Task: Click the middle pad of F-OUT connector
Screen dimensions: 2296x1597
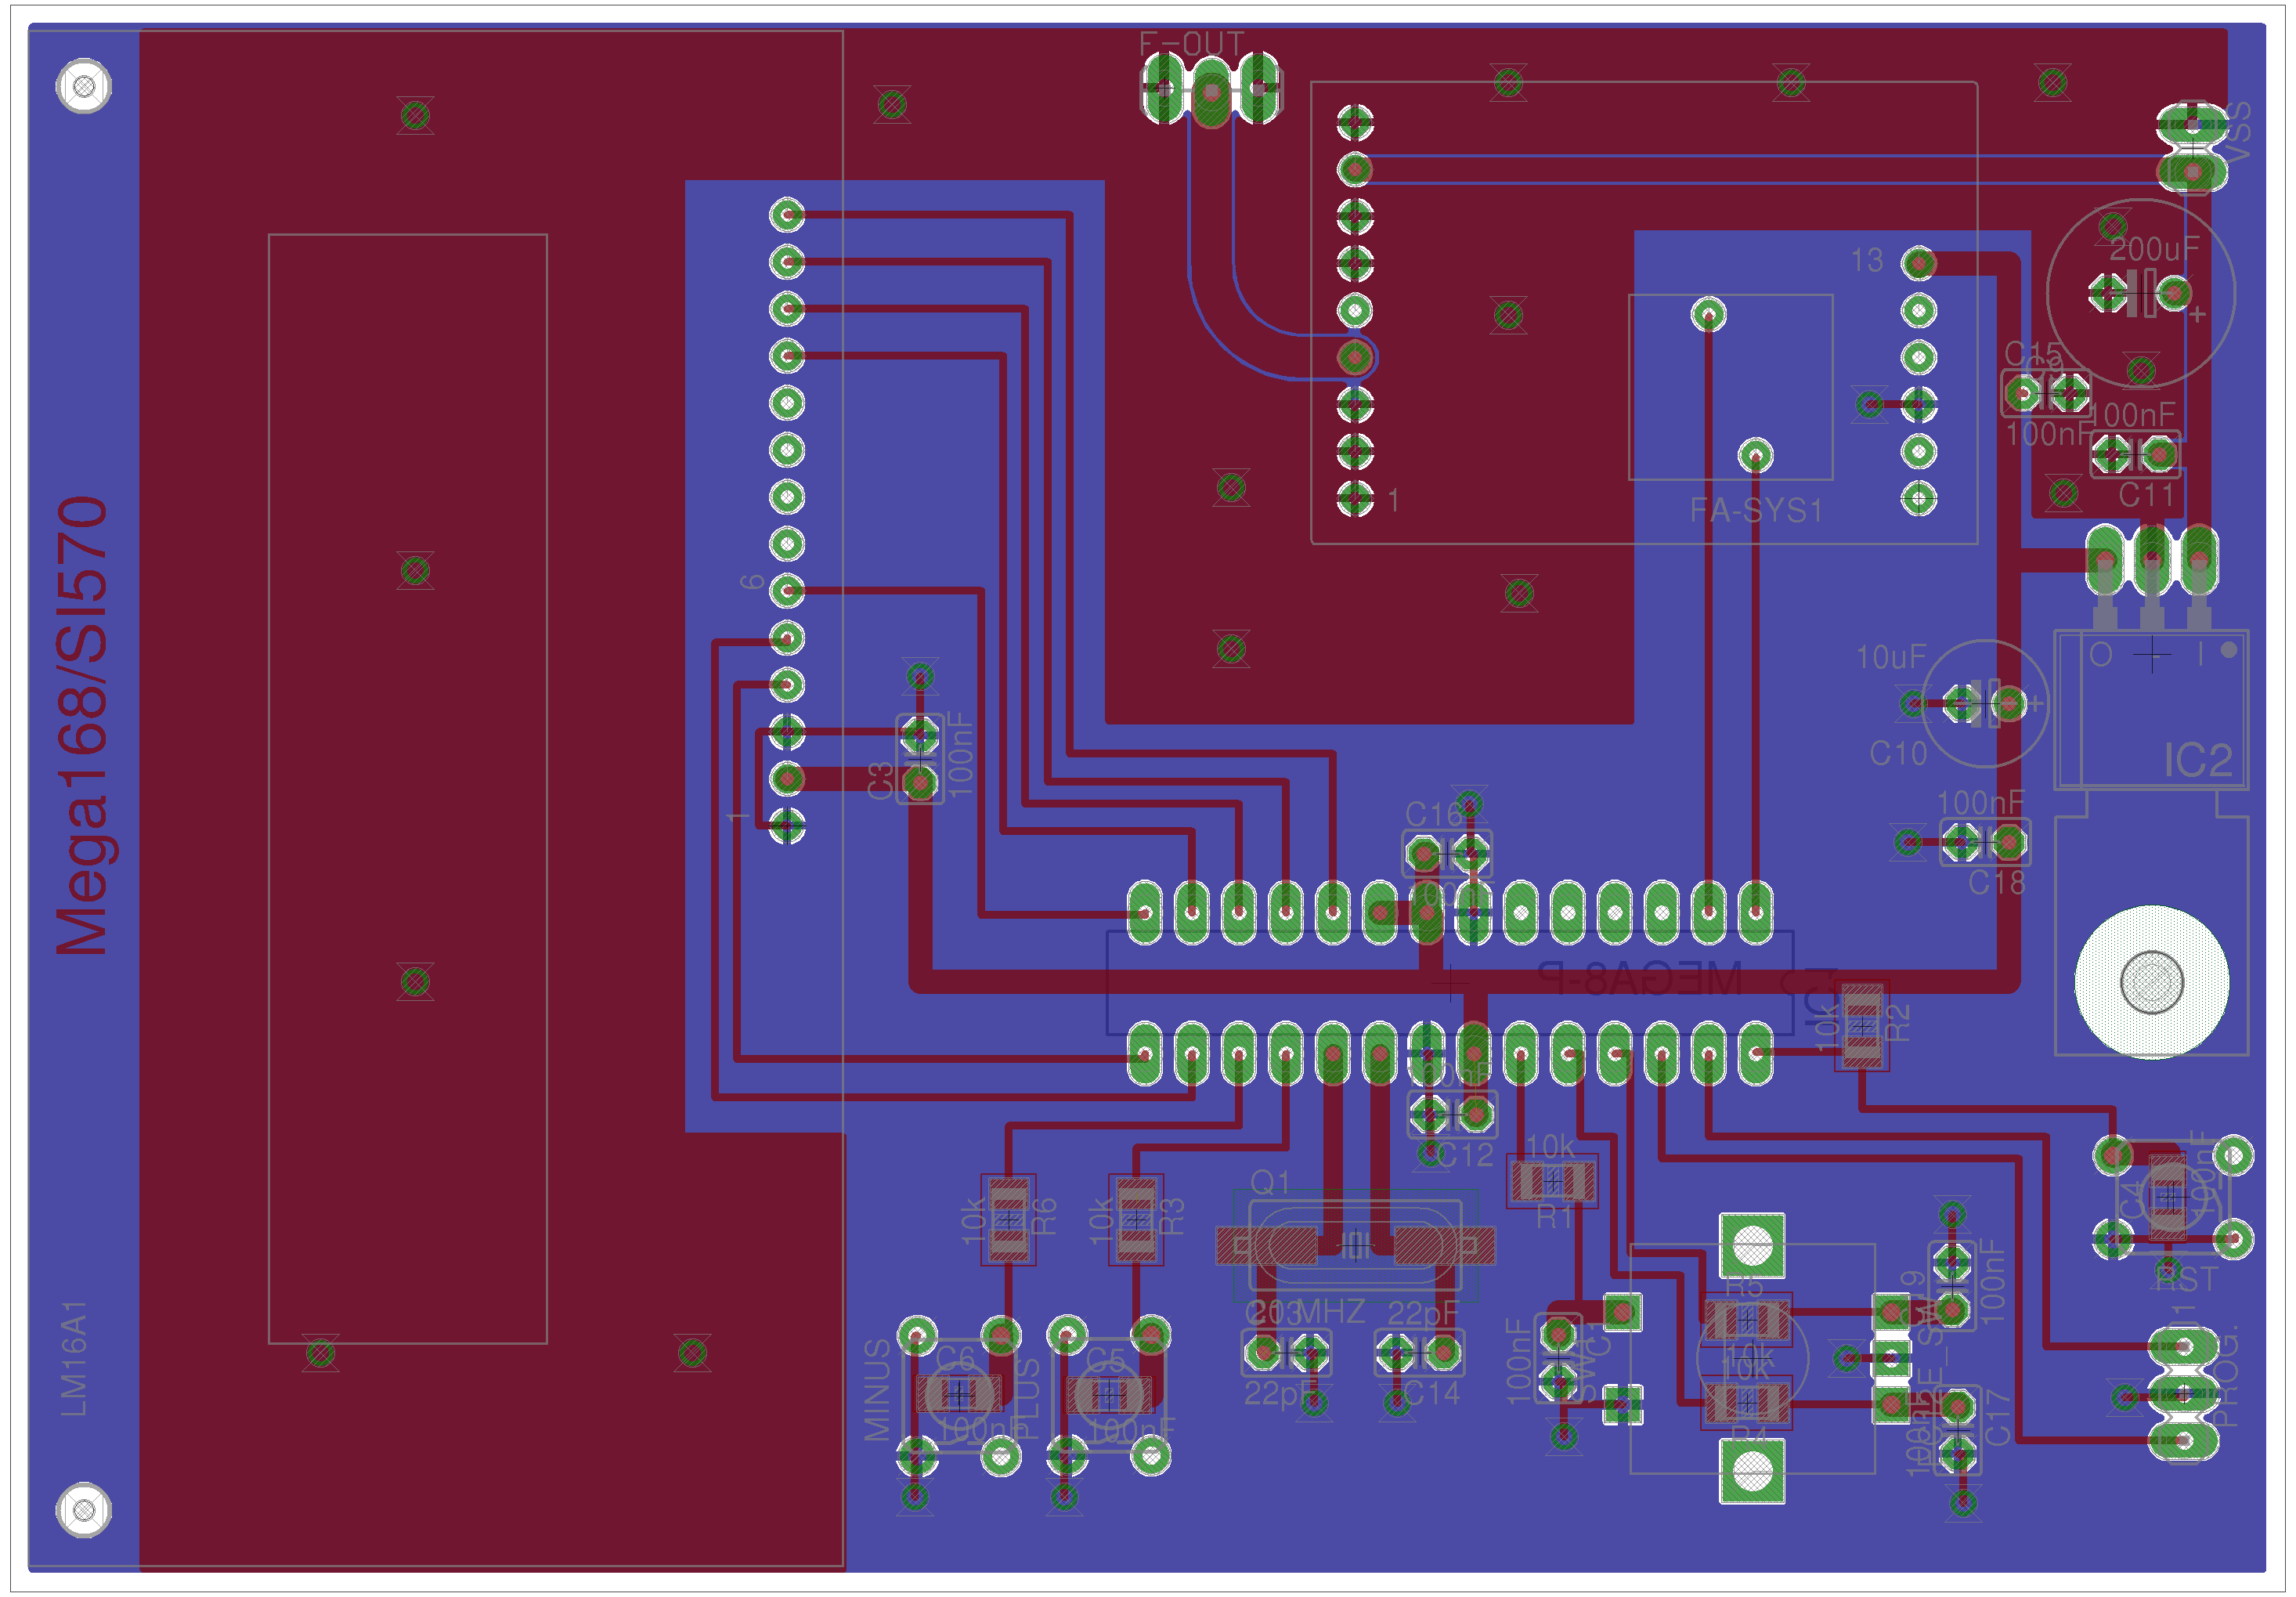Action: point(1211,92)
